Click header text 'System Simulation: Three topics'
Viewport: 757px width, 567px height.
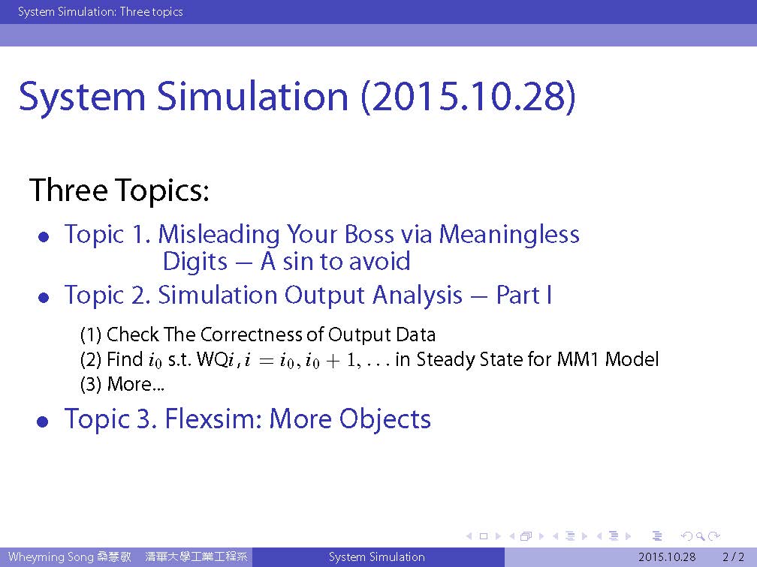point(100,11)
